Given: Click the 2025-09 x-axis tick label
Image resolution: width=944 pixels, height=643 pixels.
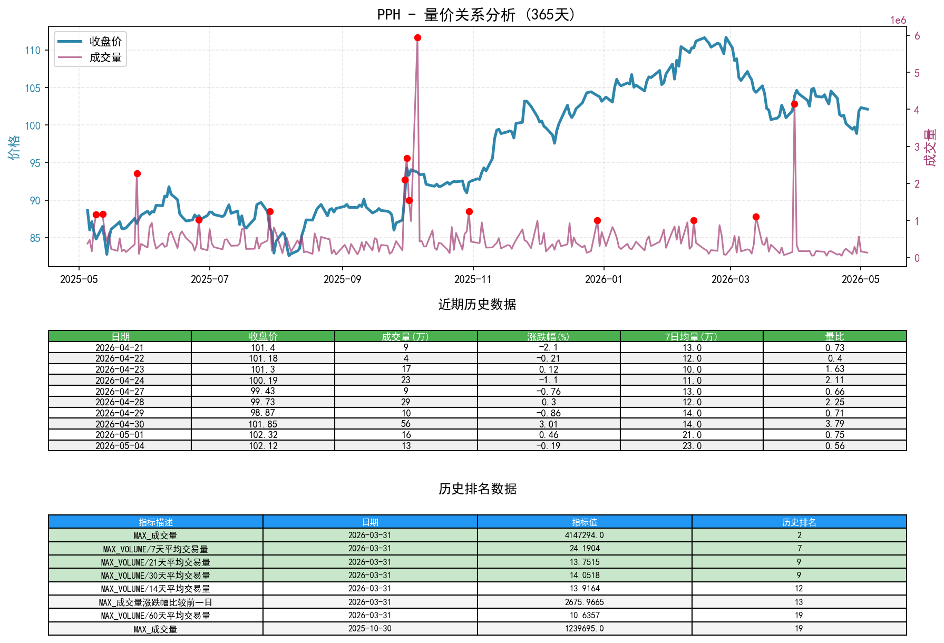Looking at the screenshot, I should [343, 279].
